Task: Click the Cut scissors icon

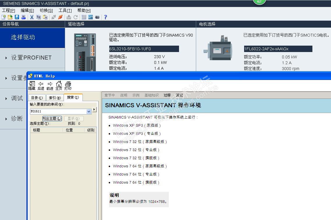Action: [32, 17]
